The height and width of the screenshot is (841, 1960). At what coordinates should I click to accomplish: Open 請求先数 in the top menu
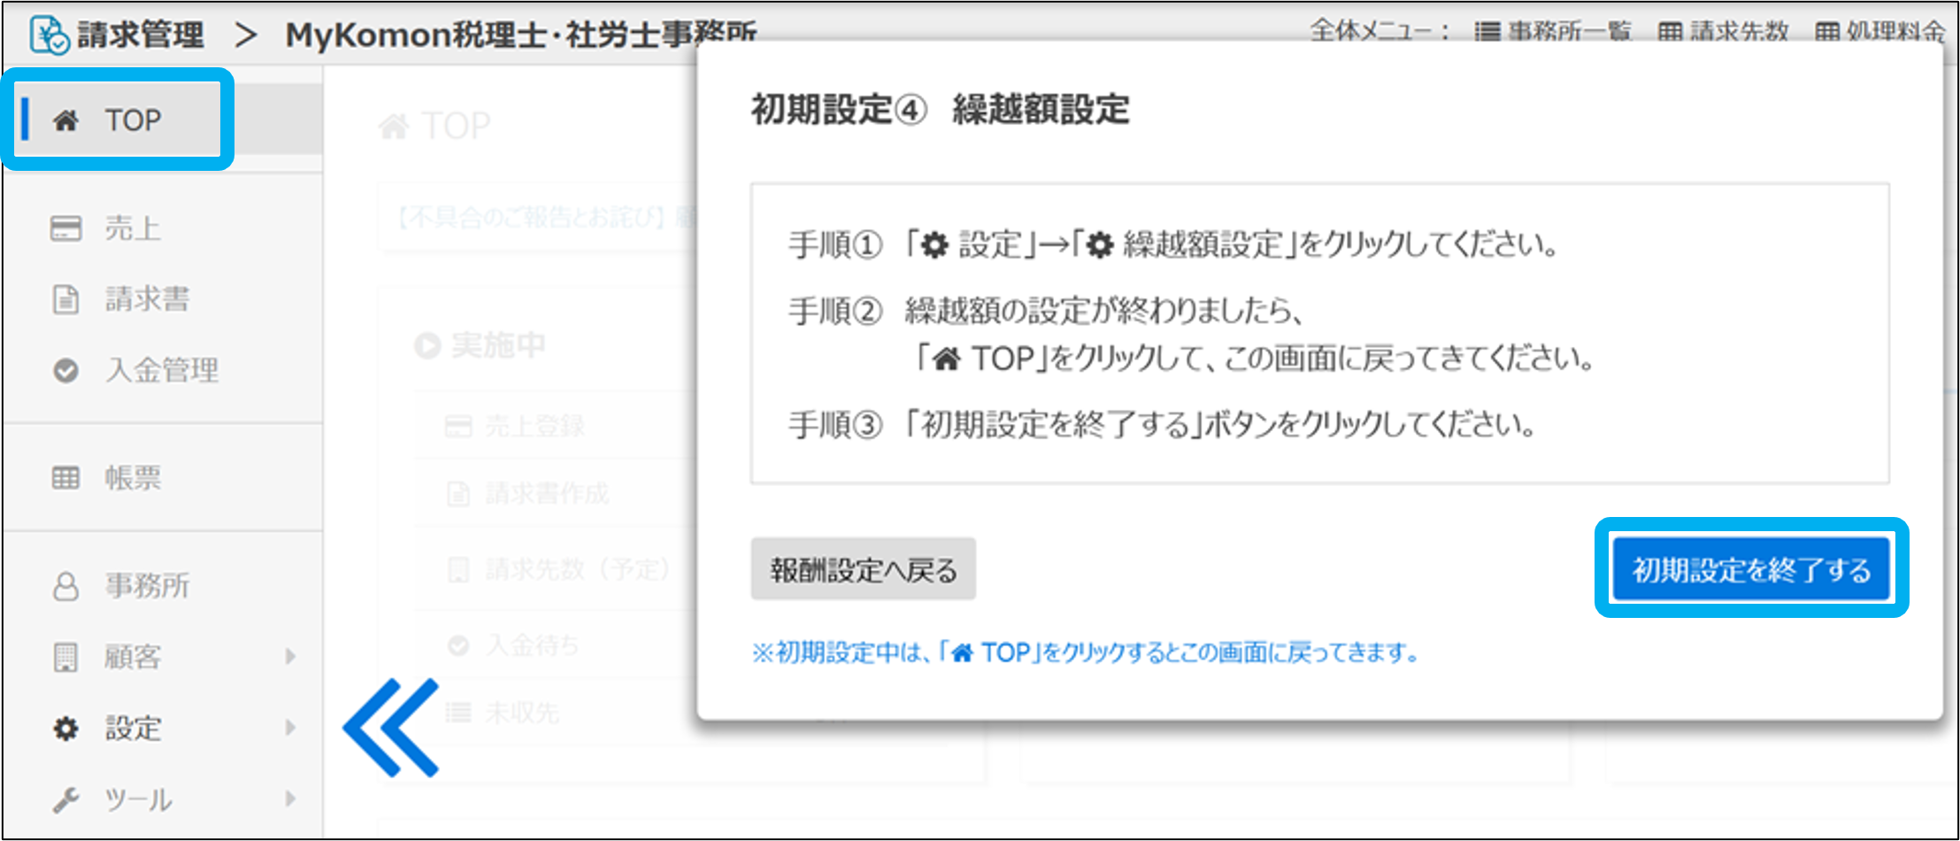pos(1724,32)
